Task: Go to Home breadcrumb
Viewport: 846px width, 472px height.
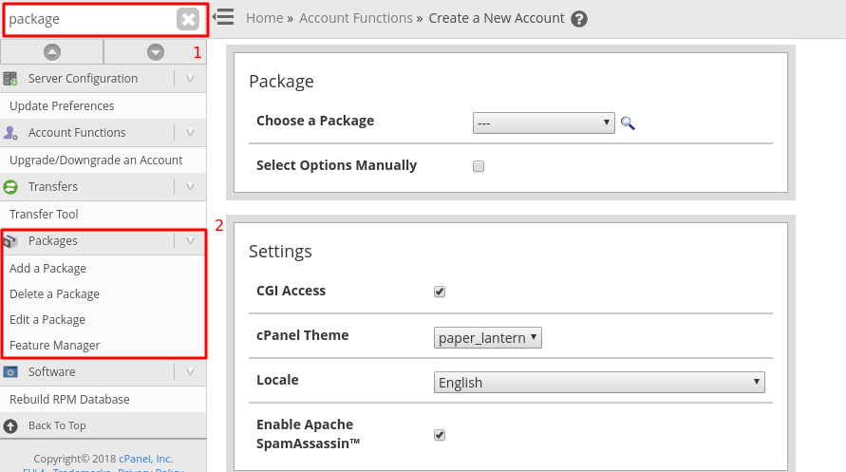Action: (264, 18)
